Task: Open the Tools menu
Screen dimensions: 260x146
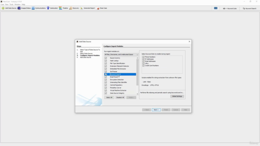Action: (11, 4)
